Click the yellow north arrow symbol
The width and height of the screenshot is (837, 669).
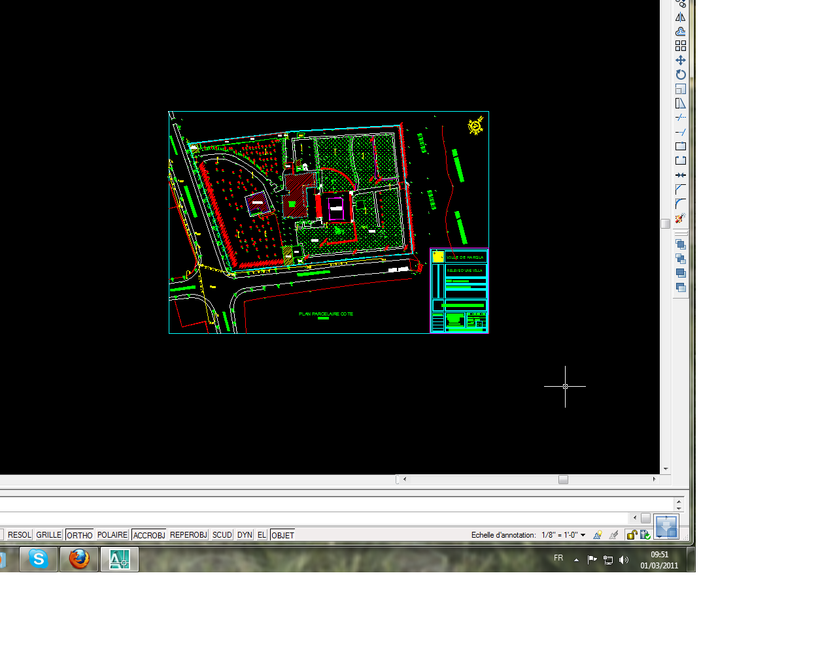476,125
